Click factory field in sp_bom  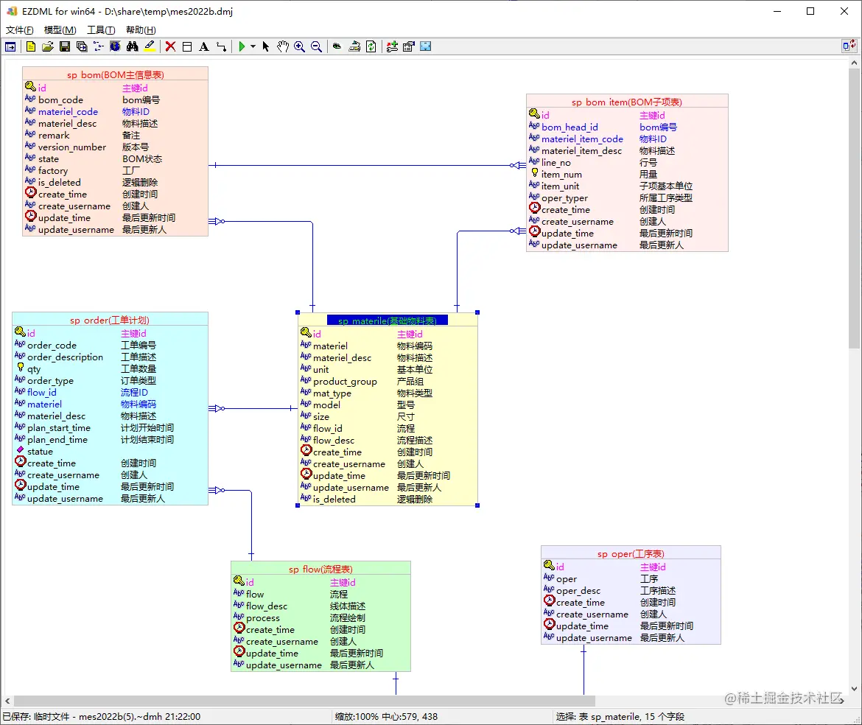(x=53, y=171)
